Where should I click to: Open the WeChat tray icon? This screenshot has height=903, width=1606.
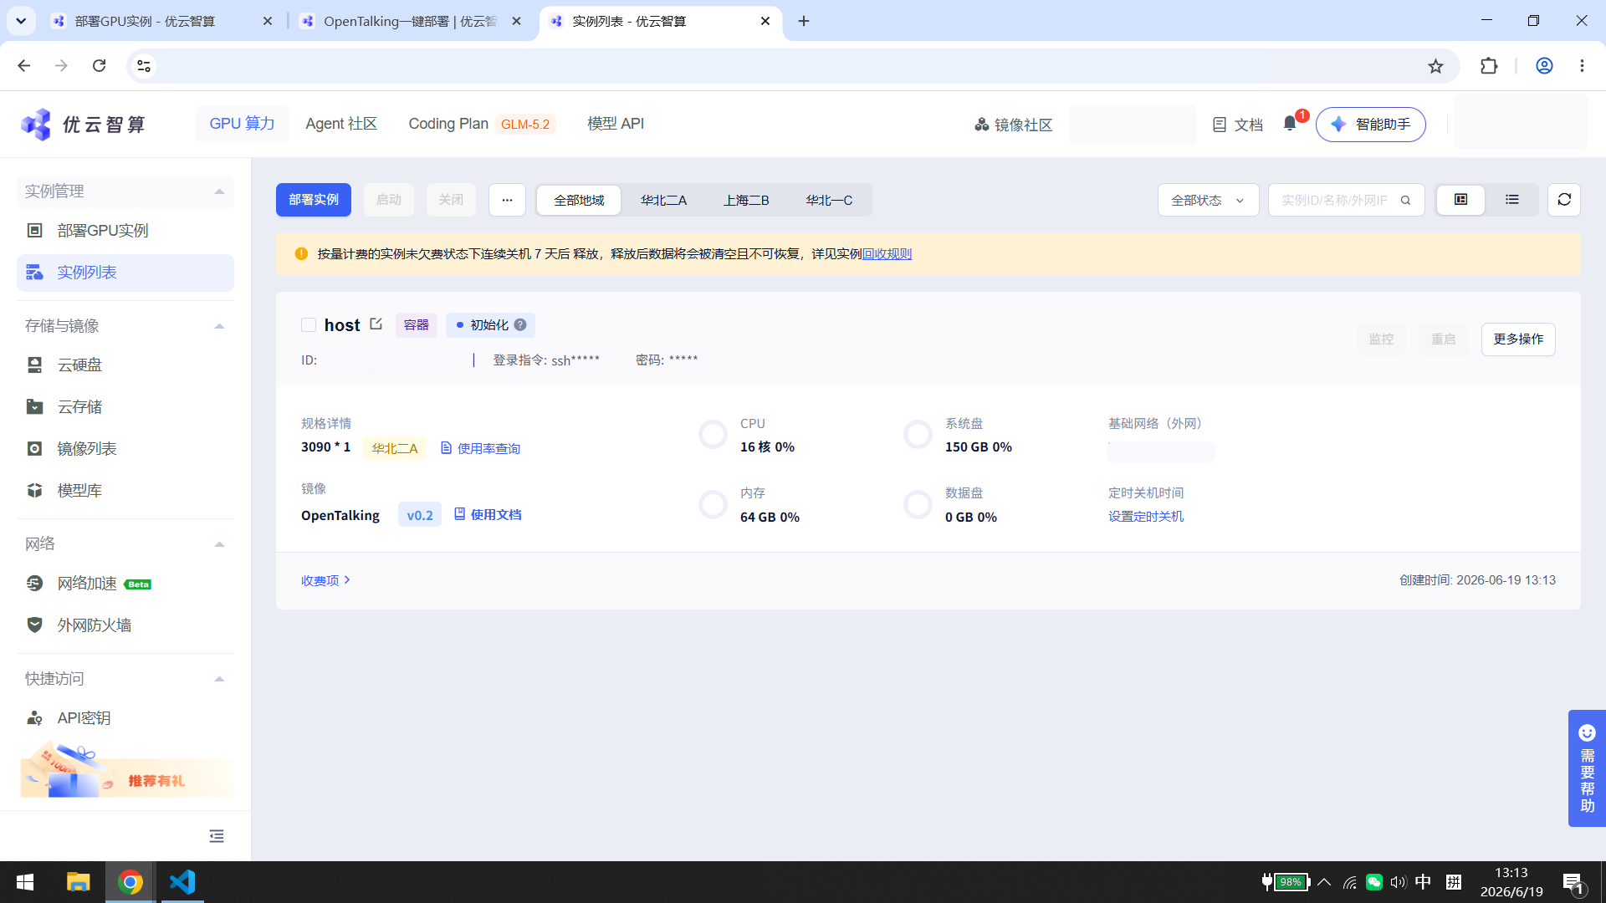point(1373,882)
